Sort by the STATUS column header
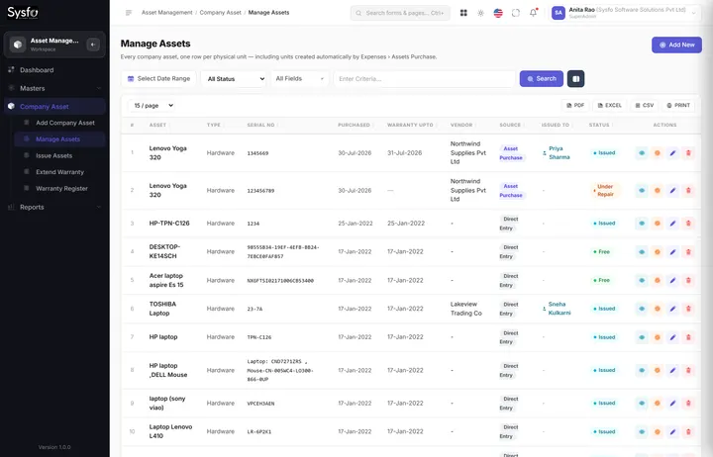The height and width of the screenshot is (457, 713). click(599, 125)
